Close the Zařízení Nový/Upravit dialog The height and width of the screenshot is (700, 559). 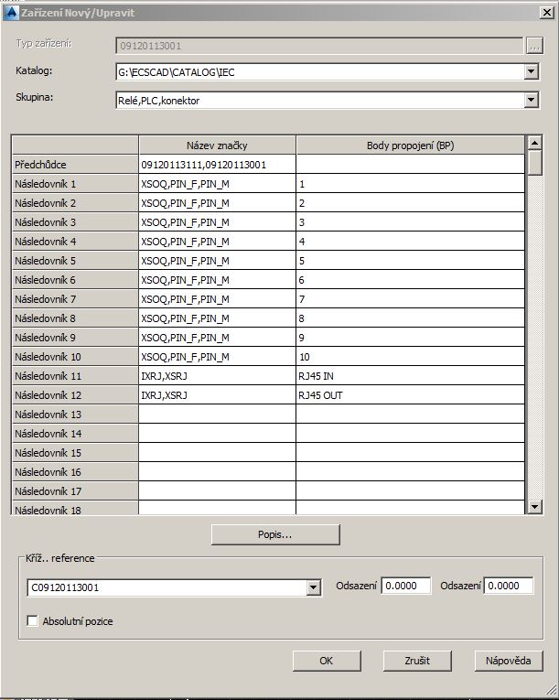pyautogui.click(x=546, y=13)
